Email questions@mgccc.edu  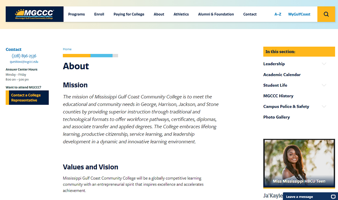click(x=24, y=62)
